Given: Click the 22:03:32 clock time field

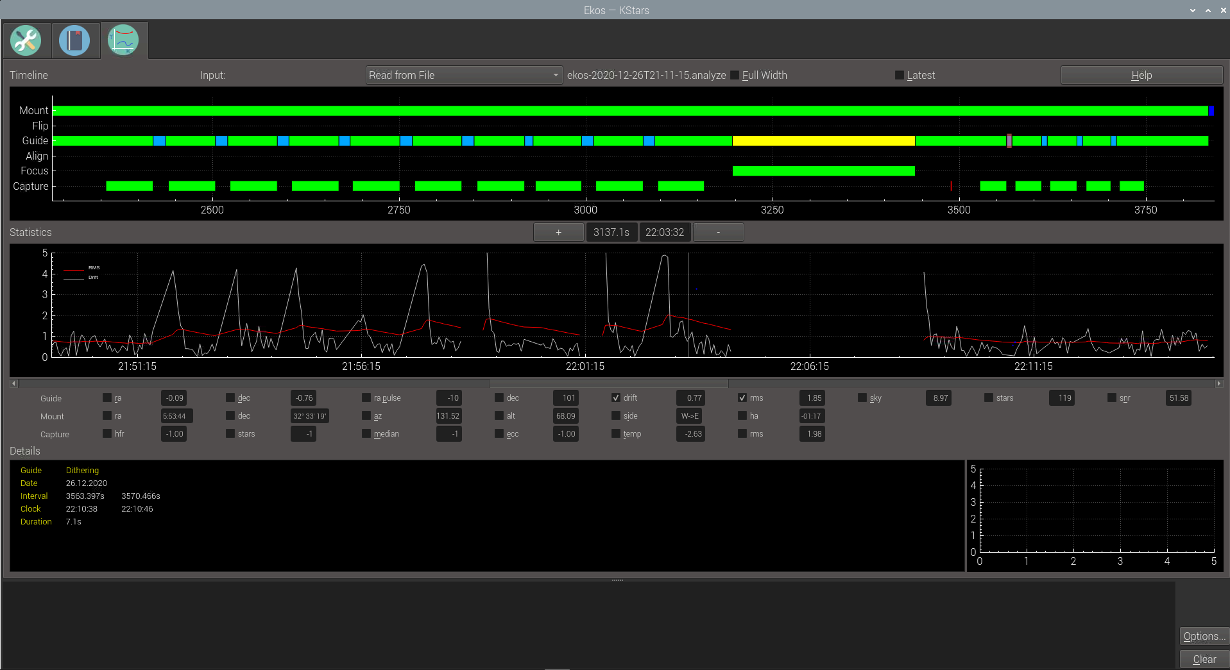Looking at the screenshot, I should (665, 232).
